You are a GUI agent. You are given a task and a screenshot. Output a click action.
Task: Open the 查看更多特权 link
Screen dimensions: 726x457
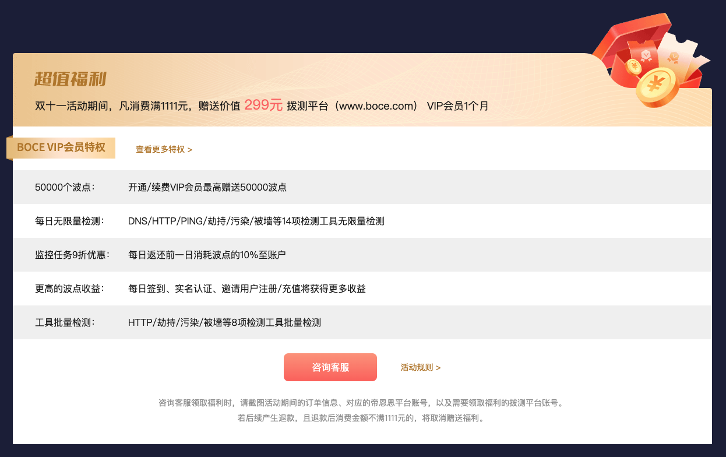coord(164,149)
